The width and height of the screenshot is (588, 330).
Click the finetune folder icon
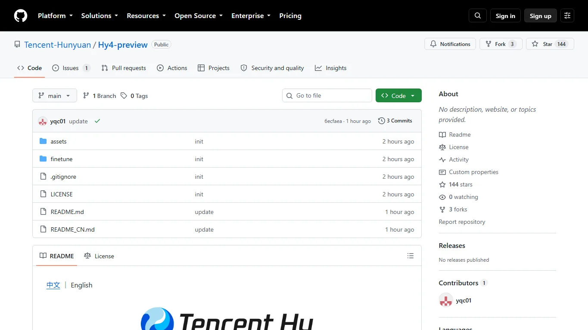click(x=43, y=159)
